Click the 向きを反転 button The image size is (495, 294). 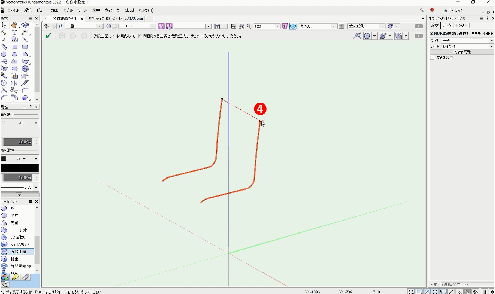pyautogui.click(x=462, y=52)
